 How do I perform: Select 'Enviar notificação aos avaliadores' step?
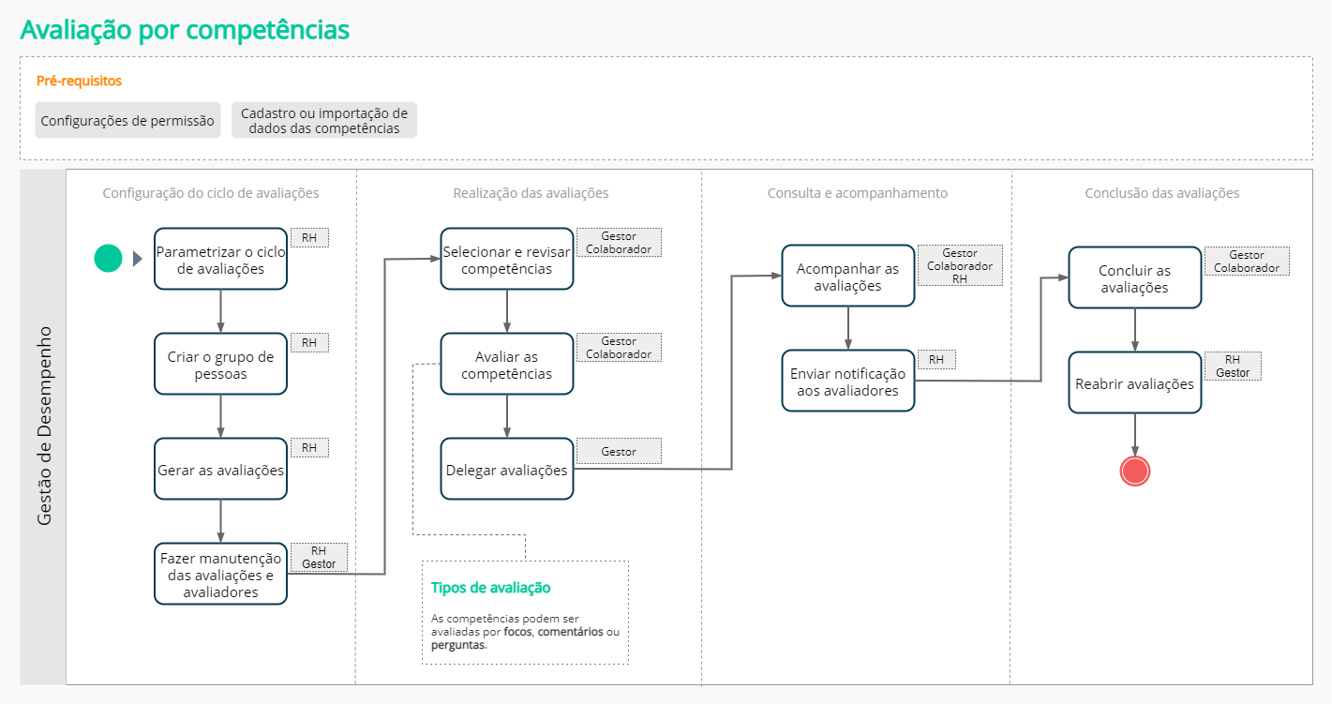tap(848, 382)
